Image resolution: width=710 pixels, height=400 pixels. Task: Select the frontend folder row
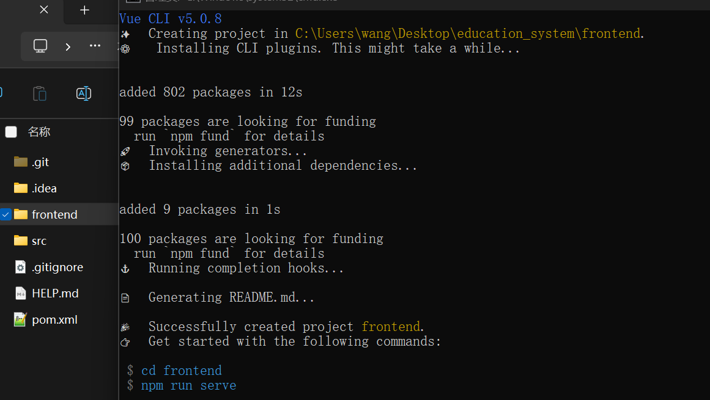[59, 214]
